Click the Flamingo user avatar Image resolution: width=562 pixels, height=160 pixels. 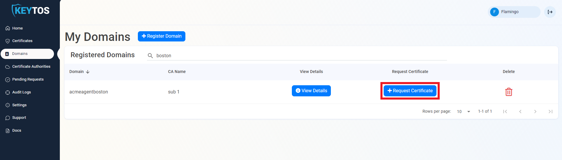[495, 12]
